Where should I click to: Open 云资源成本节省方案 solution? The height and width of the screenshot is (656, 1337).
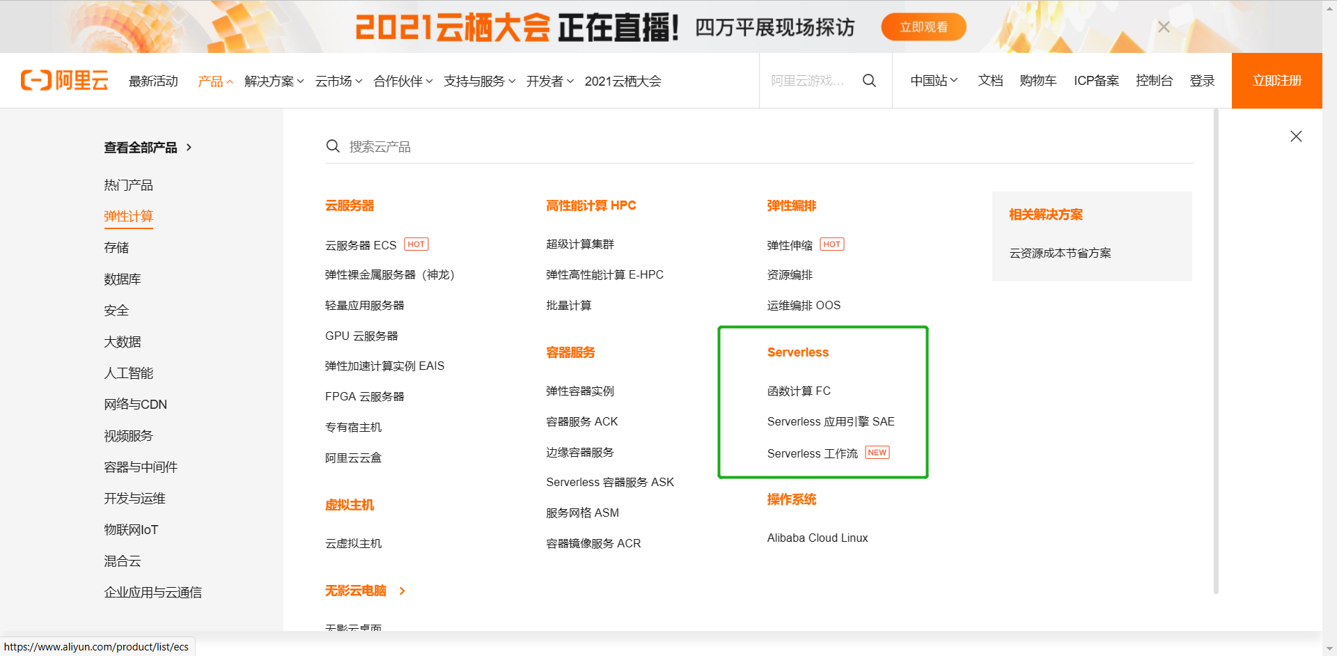[x=1060, y=253]
